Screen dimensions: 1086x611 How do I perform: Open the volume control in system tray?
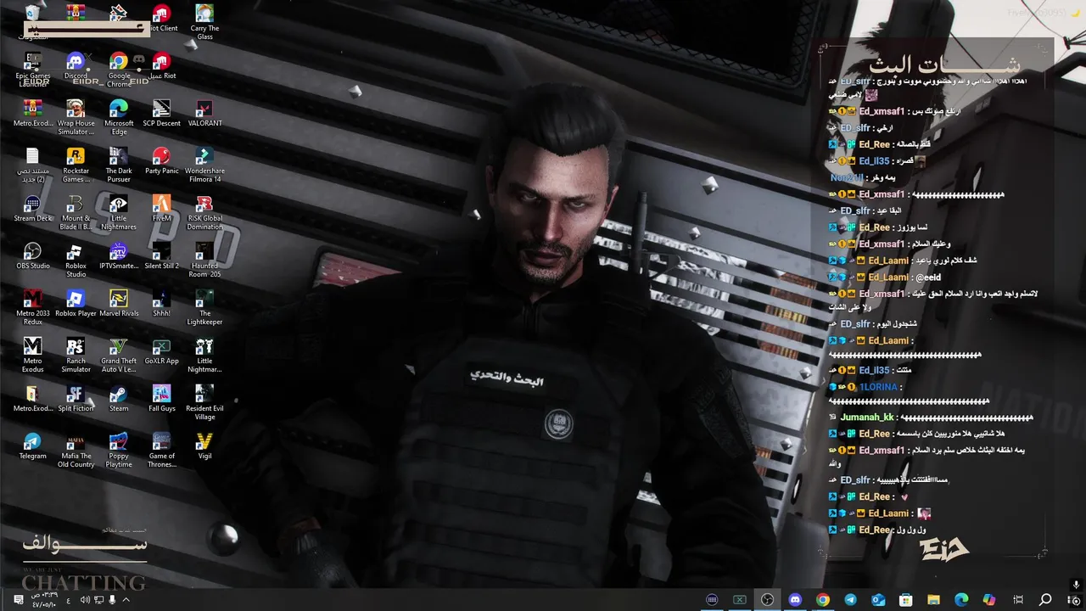coord(85,600)
